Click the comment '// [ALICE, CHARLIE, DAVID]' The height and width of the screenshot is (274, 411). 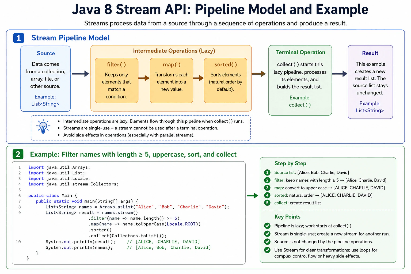(163, 242)
